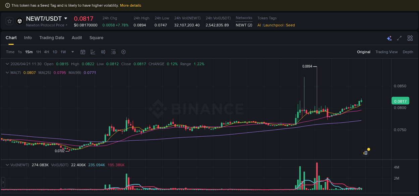
Task: Click the Launchpool token tag
Action: click(274, 25)
